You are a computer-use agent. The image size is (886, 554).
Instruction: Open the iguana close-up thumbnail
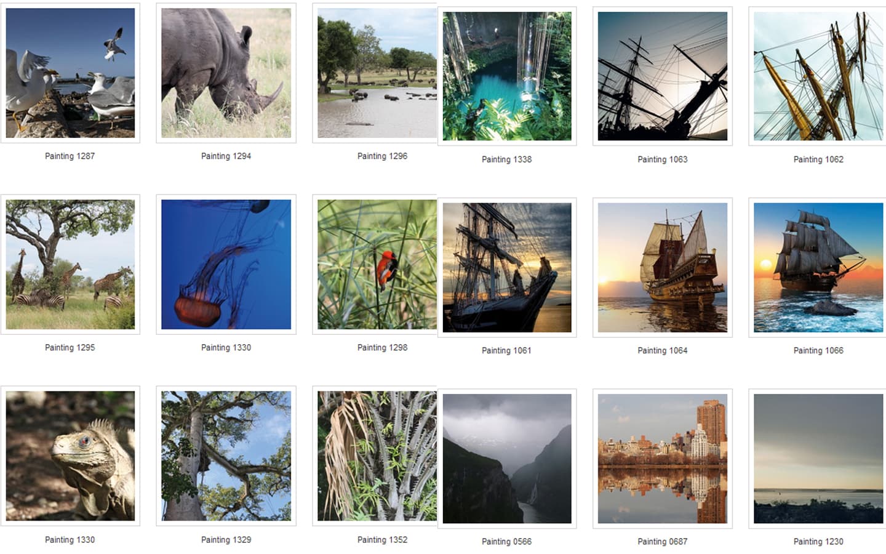70,456
